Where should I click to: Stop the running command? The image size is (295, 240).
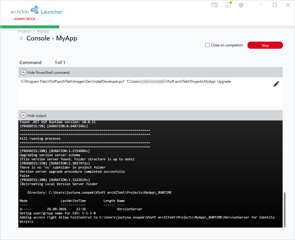pyautogui.click(x=265, y=45)
